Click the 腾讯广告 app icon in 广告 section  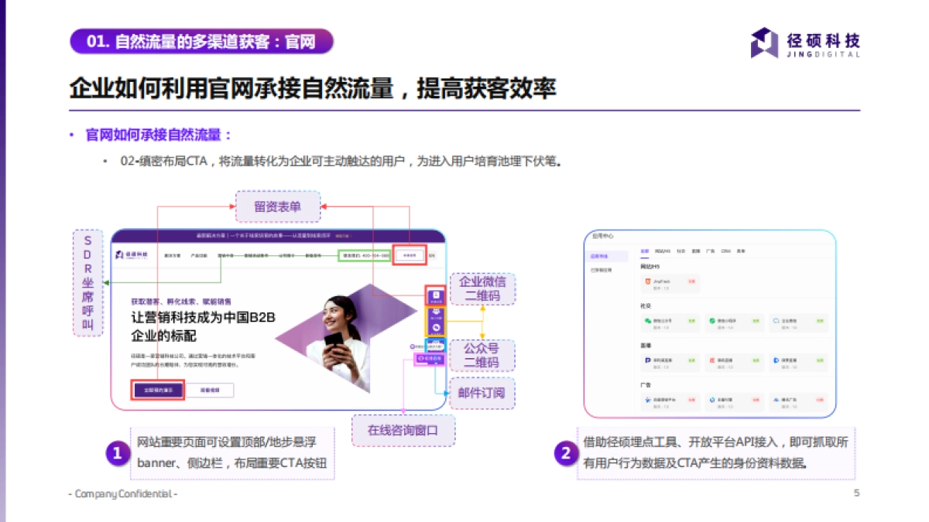776,398
